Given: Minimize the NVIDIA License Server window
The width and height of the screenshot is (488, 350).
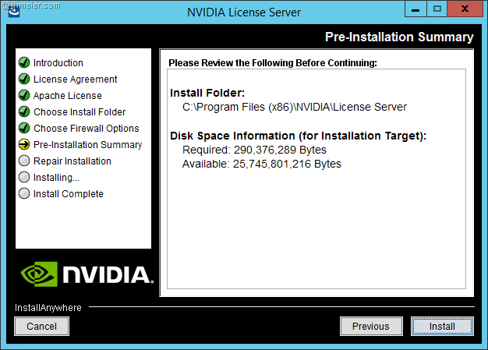Looking at the screenshot, I should [x=414, y=9].
